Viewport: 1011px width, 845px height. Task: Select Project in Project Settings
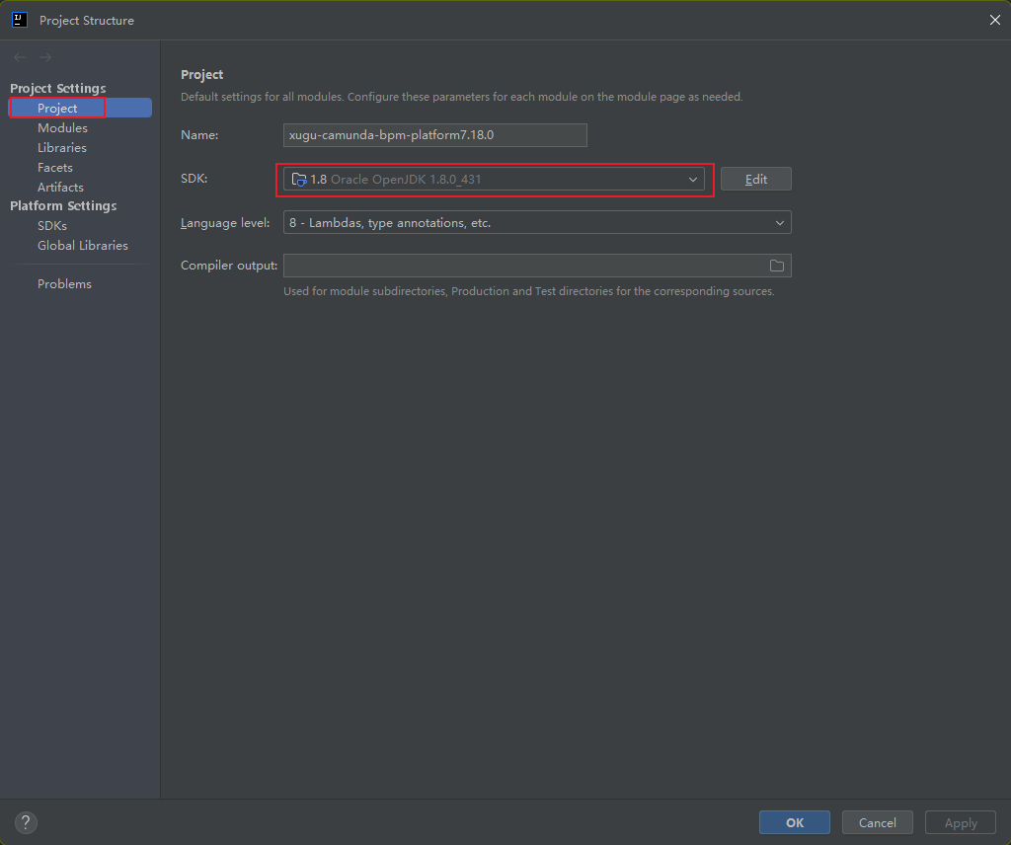[x=57, y=109]
